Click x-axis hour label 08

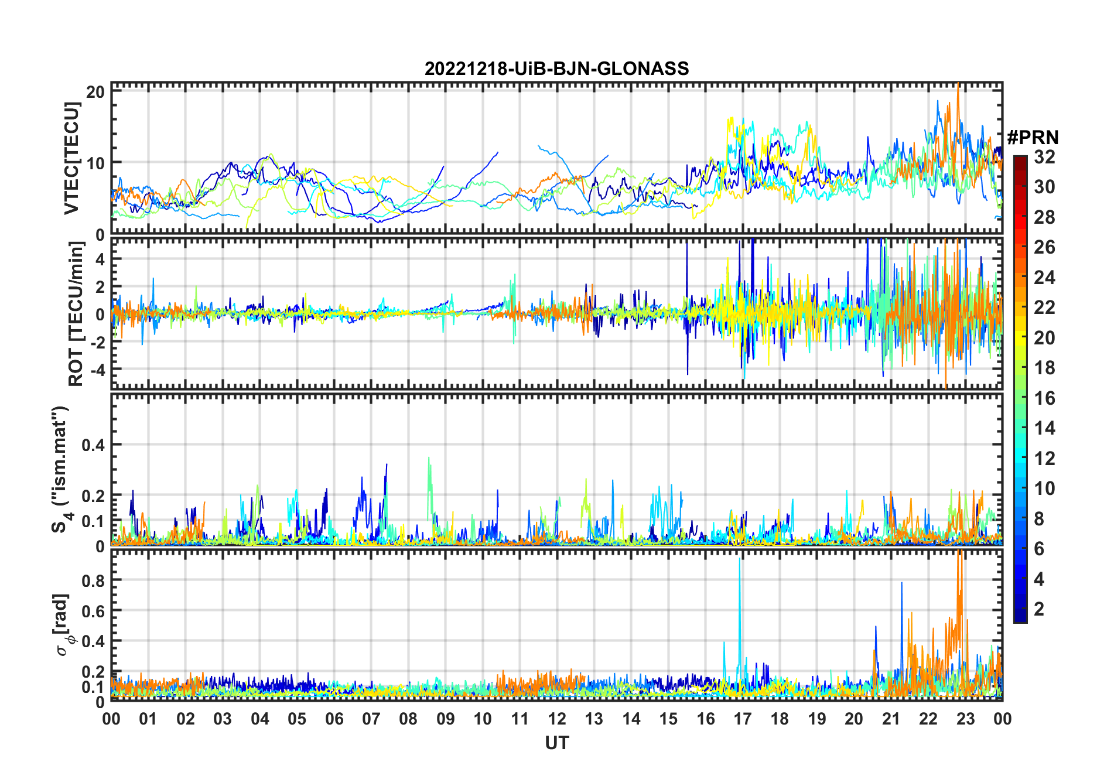(x=408, y=719)
